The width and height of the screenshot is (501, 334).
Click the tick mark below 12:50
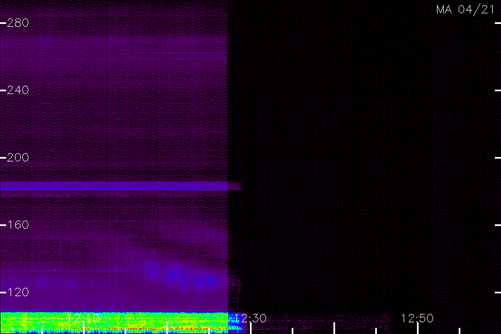click(417, 328)
